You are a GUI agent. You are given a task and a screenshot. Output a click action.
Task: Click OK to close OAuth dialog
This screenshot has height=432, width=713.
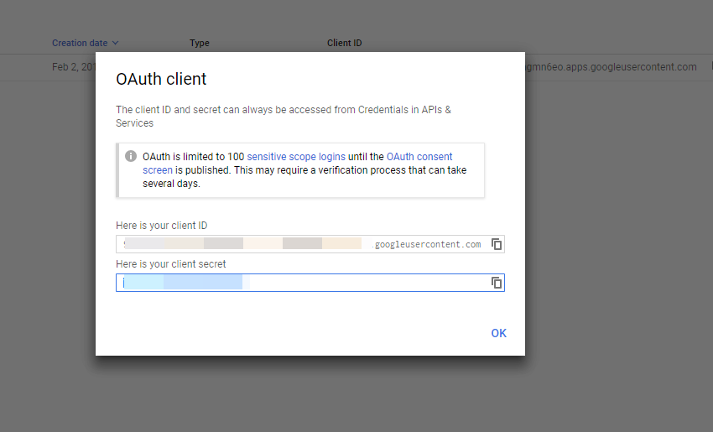tap(499, 333)
